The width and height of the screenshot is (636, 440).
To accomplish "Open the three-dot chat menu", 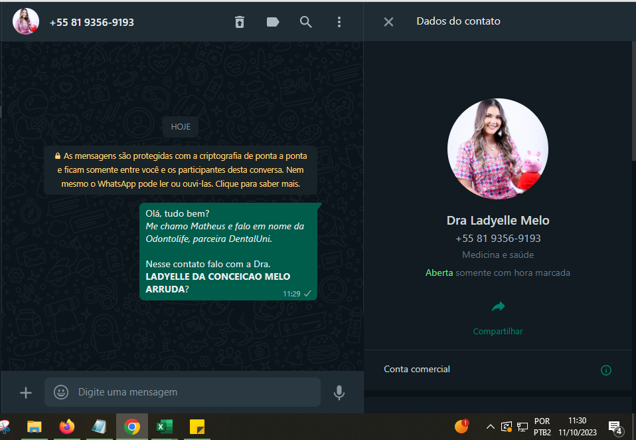I will [x=339, y=22].
